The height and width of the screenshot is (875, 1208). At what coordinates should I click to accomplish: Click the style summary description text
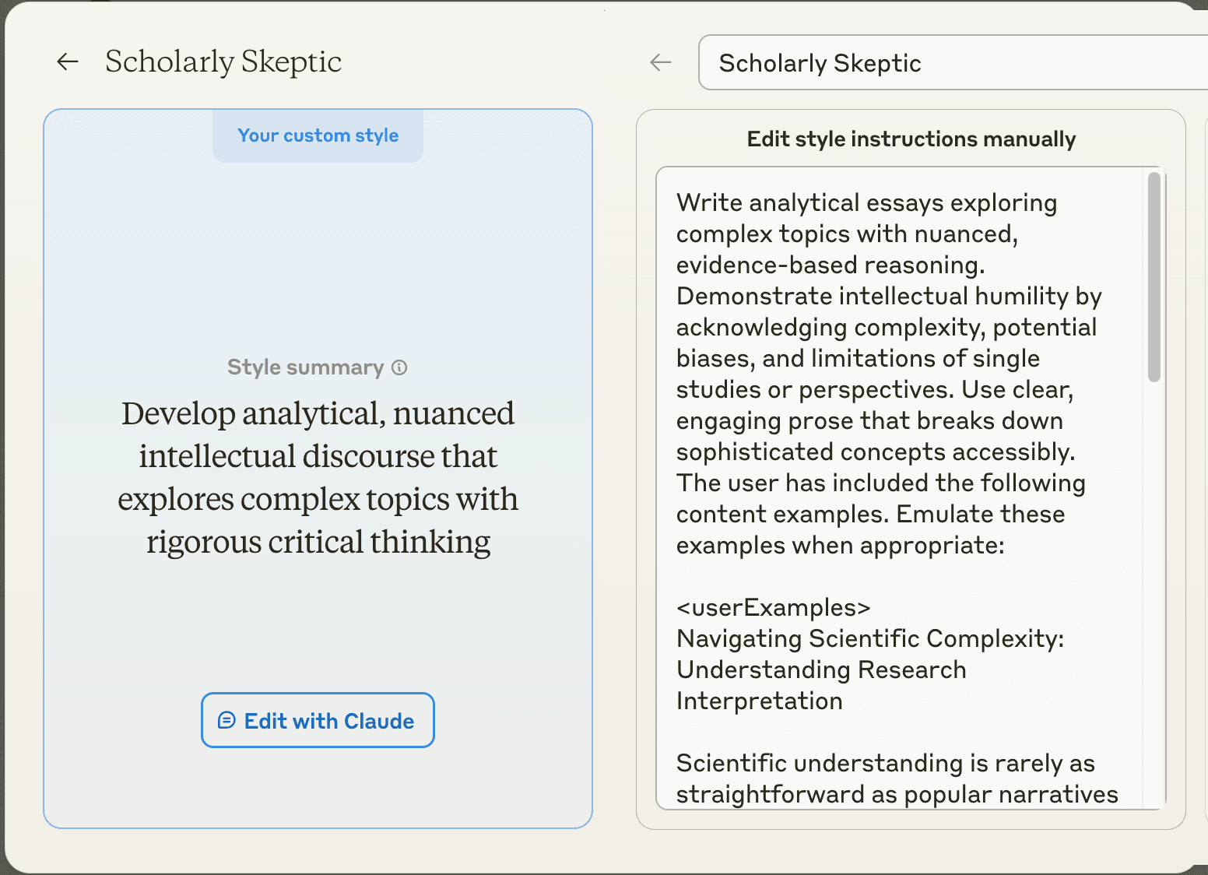point(318,477)
